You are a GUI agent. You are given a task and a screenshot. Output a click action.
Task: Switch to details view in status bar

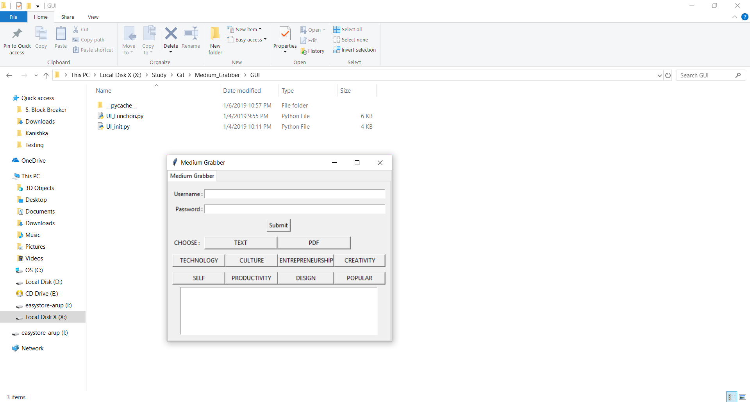732,397
